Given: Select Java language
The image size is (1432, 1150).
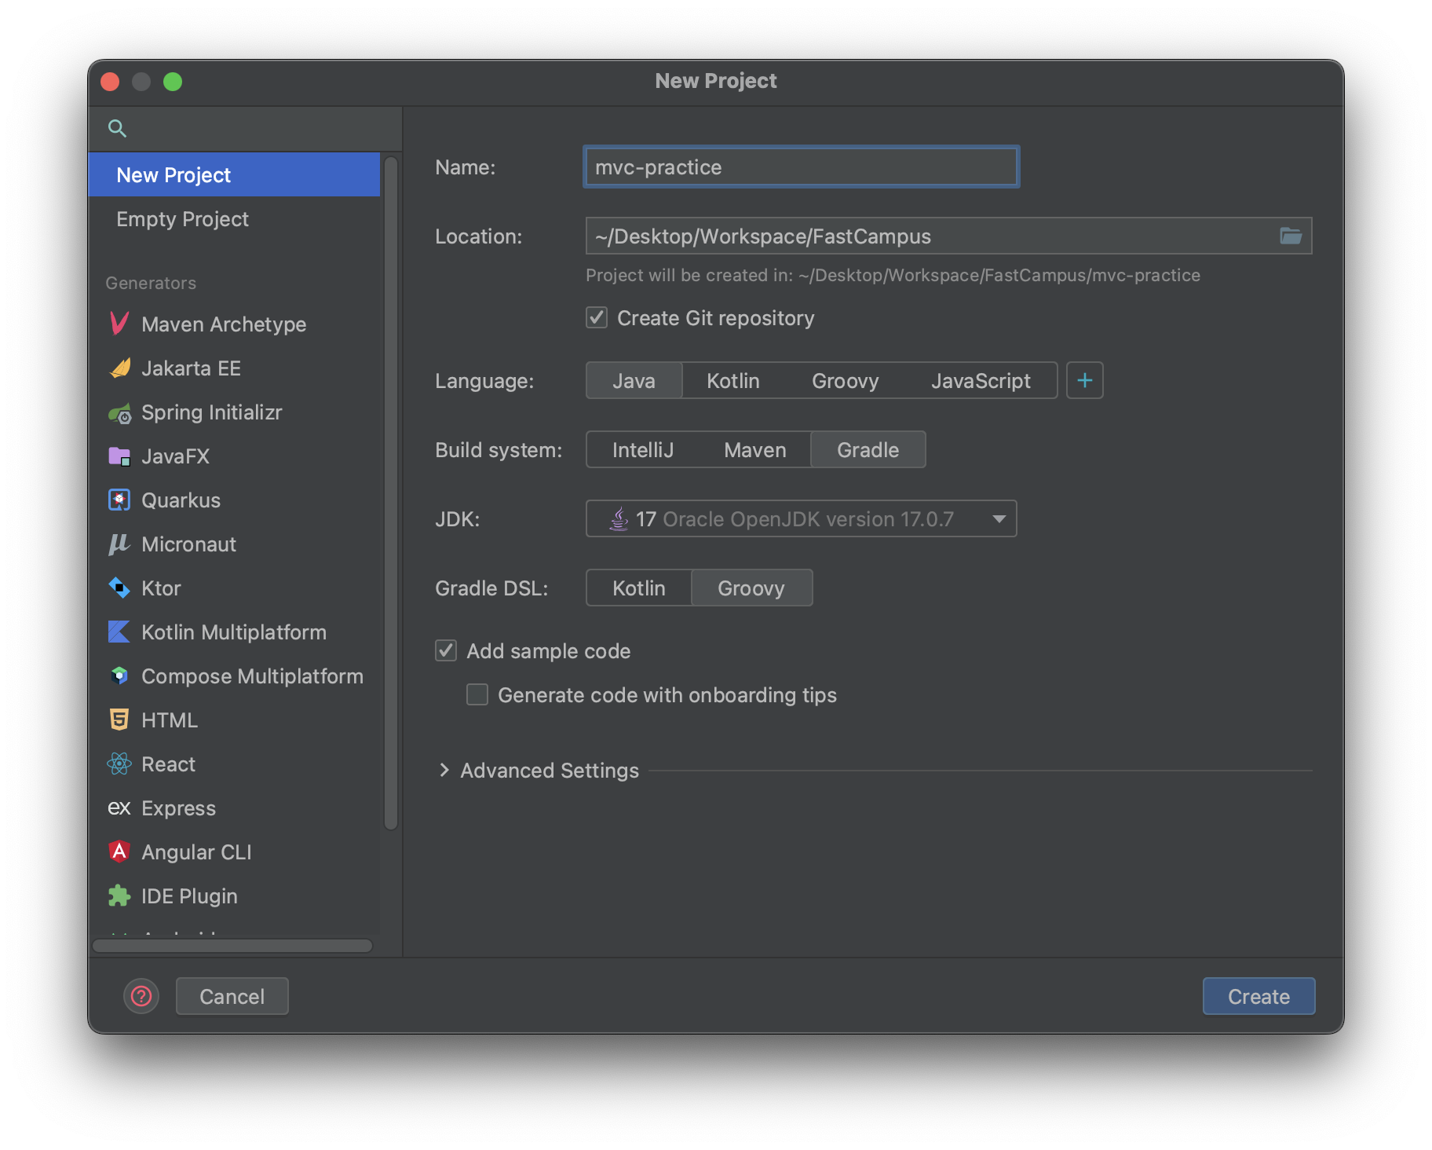Looking at the screenshot, I should click(x=634, y=380).
